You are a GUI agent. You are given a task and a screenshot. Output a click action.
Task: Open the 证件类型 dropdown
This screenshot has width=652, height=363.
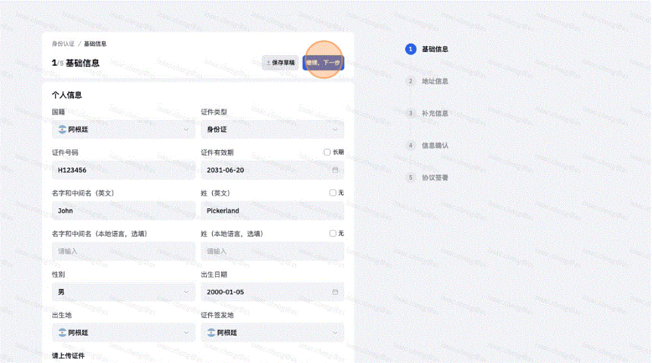coord(272,129)
